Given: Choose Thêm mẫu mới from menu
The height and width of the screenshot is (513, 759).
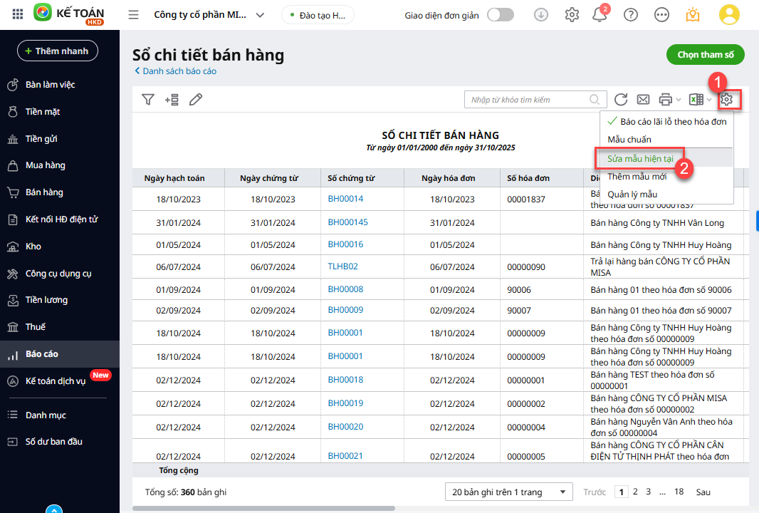Looking at the screenshot, I should pos(637,177).
